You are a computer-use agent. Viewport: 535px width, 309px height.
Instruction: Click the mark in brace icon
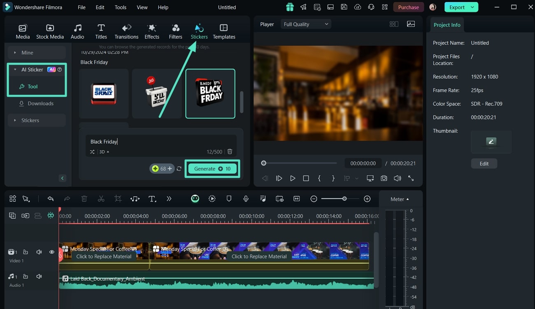pos(319,178)
